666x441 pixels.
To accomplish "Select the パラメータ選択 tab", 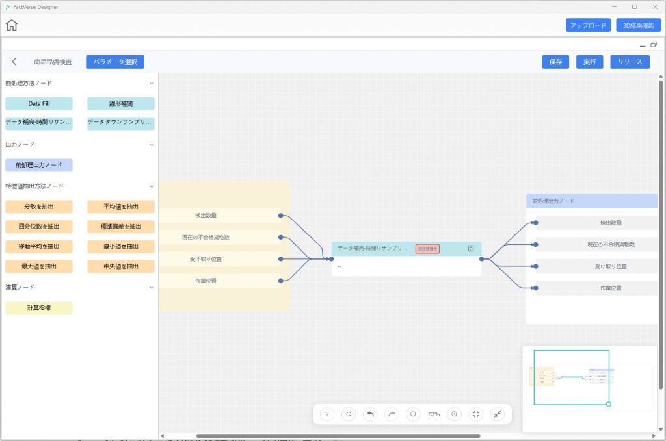I will point(115,62).
